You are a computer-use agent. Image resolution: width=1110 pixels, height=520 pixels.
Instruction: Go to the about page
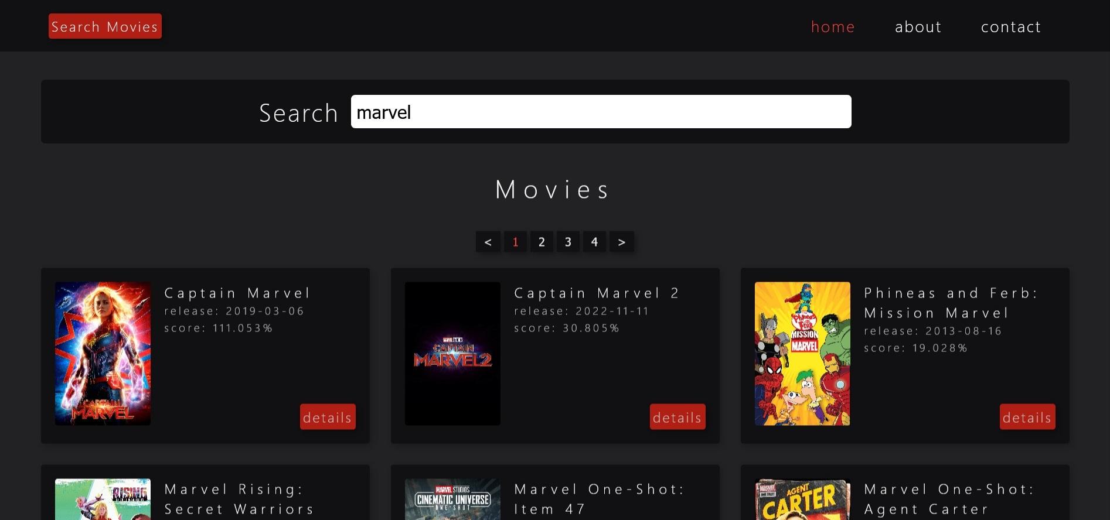coord(918,27)
